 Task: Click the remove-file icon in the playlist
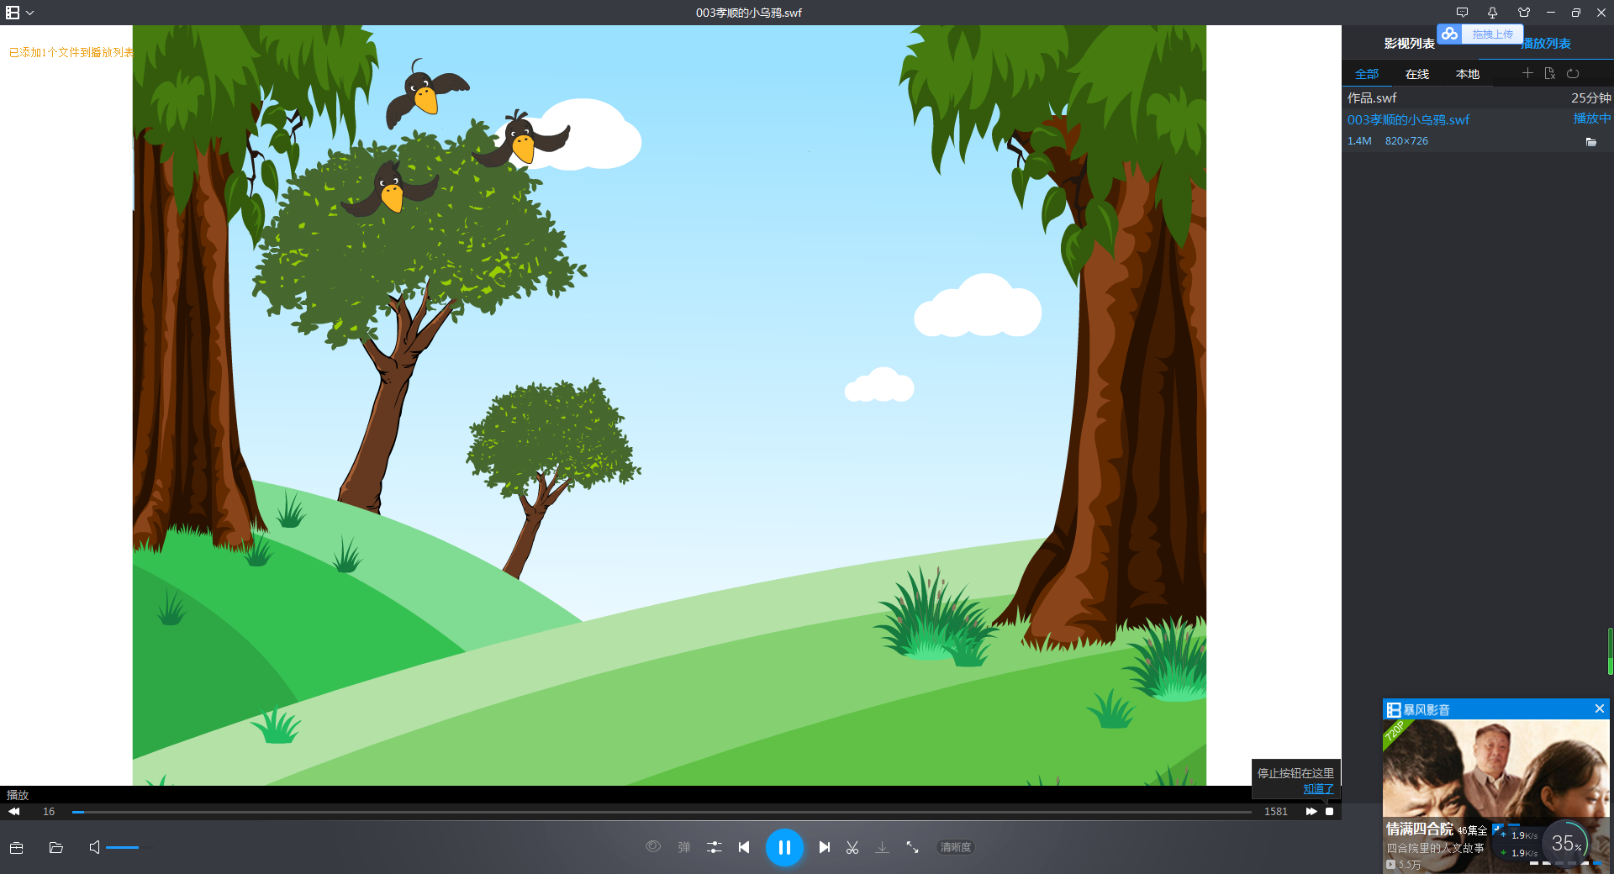click(x=1550, y=73)
